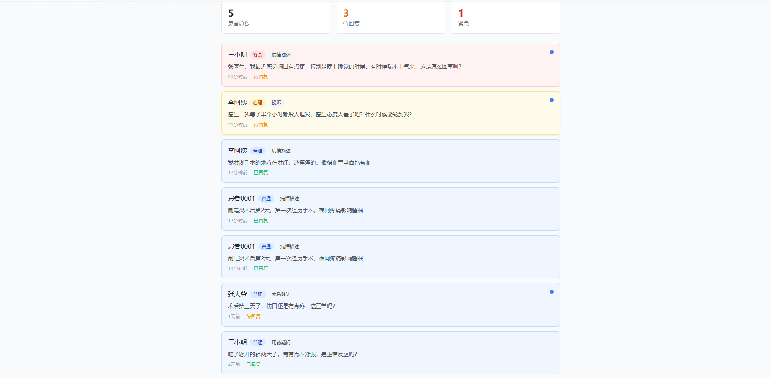Filter by the 待回复 statistics card
Image resolution: width=771 pixels, height=378 pixels.
point(391,18)
